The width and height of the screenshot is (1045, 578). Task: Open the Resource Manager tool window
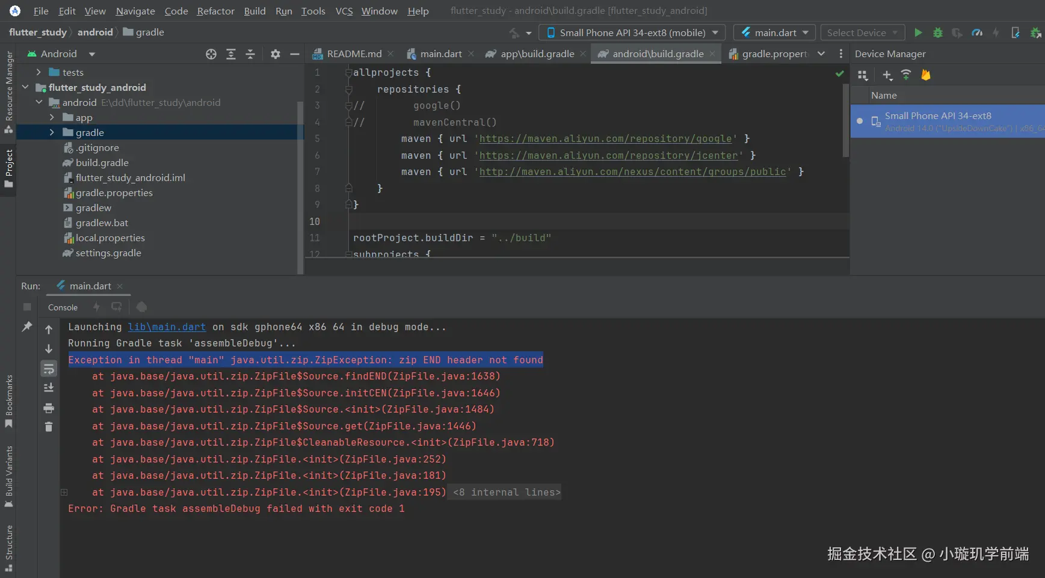(8, 93)
